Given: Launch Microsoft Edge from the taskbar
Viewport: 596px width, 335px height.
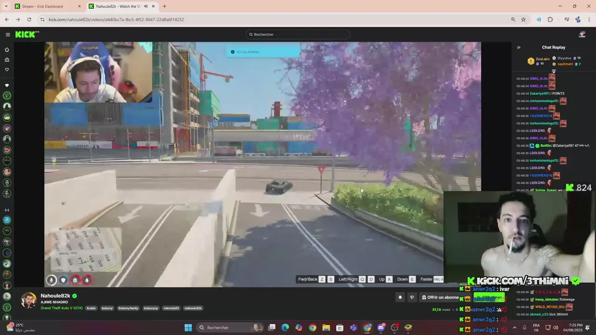Looking at the screenshot, I should (x=285, y=328).
